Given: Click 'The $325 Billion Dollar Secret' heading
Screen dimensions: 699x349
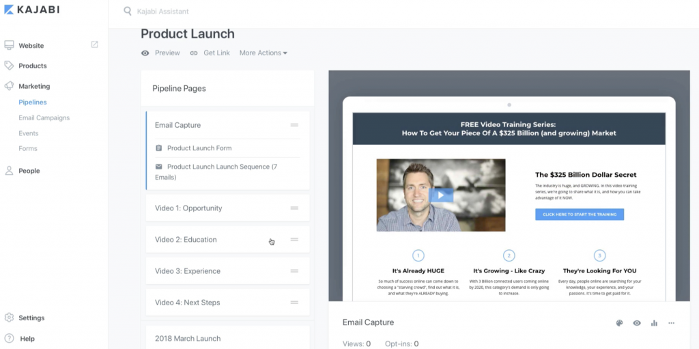Looking at the screenshot, I should pyautogui.click(x=586, y=175).
